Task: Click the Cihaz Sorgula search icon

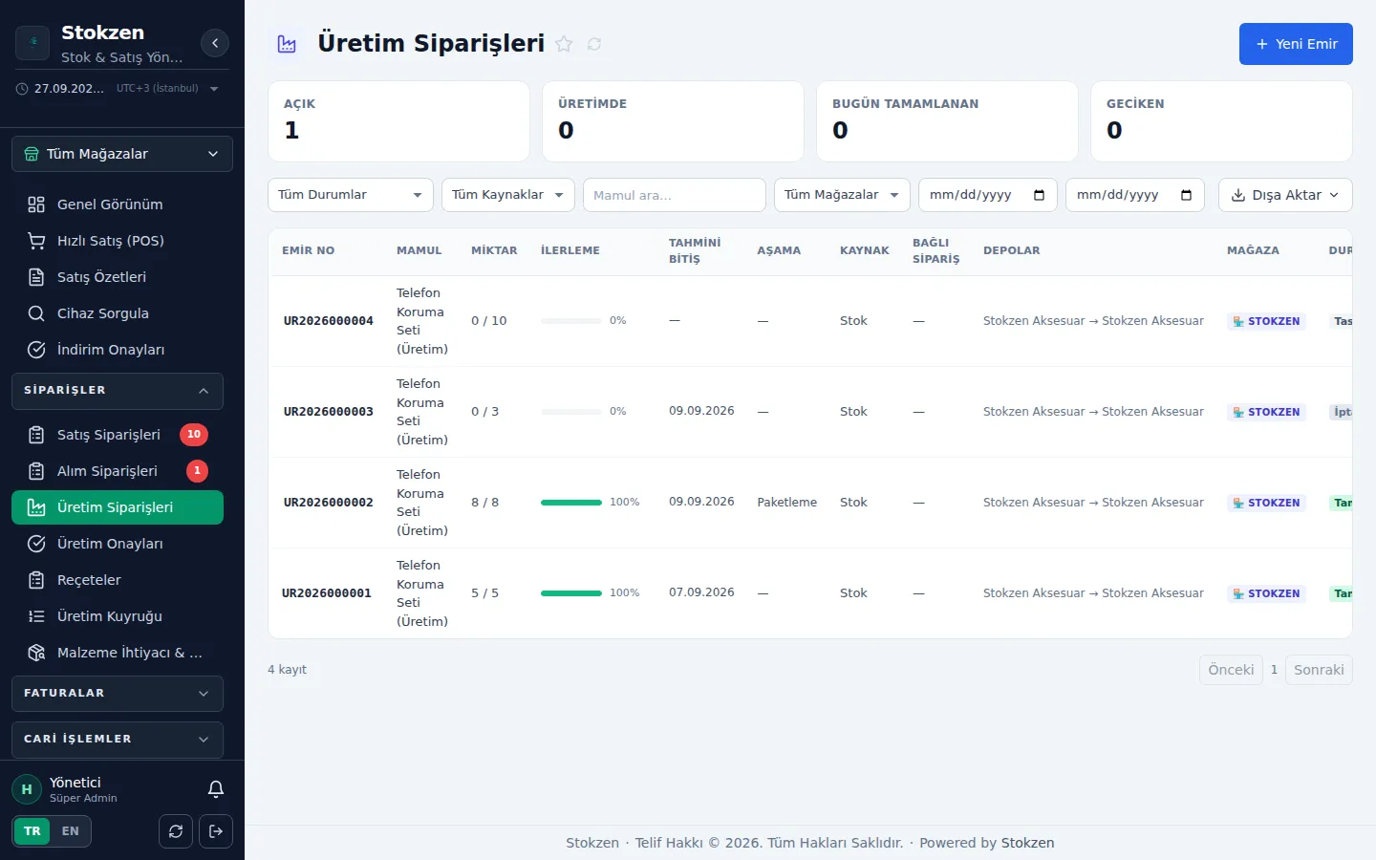Action: [x=36, y=313]
